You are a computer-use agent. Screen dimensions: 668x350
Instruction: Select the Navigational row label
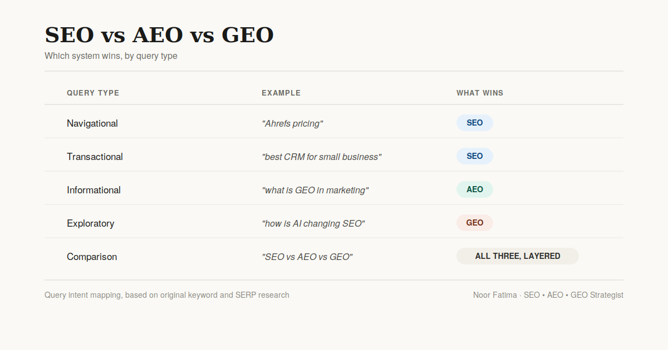click(92, 123)
